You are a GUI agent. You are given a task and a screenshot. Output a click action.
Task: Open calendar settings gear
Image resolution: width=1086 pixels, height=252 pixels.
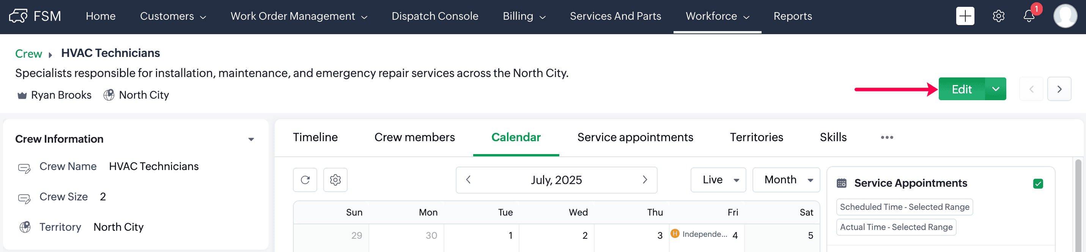335,180
